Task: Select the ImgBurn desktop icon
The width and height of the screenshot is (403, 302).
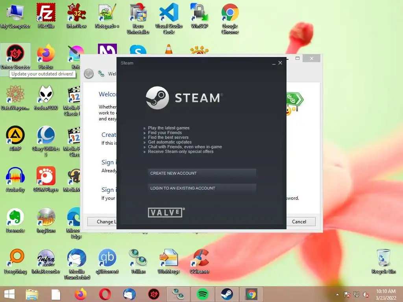Action: (46, 220)
